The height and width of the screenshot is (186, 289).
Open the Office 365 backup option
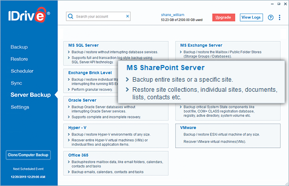[116, 163]
